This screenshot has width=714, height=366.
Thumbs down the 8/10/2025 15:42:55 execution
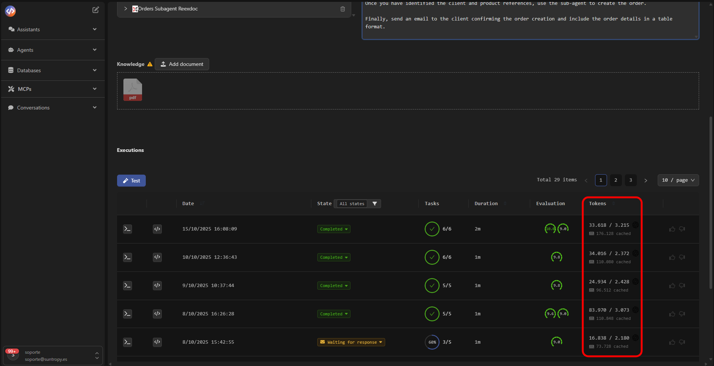tap(682, 342)
